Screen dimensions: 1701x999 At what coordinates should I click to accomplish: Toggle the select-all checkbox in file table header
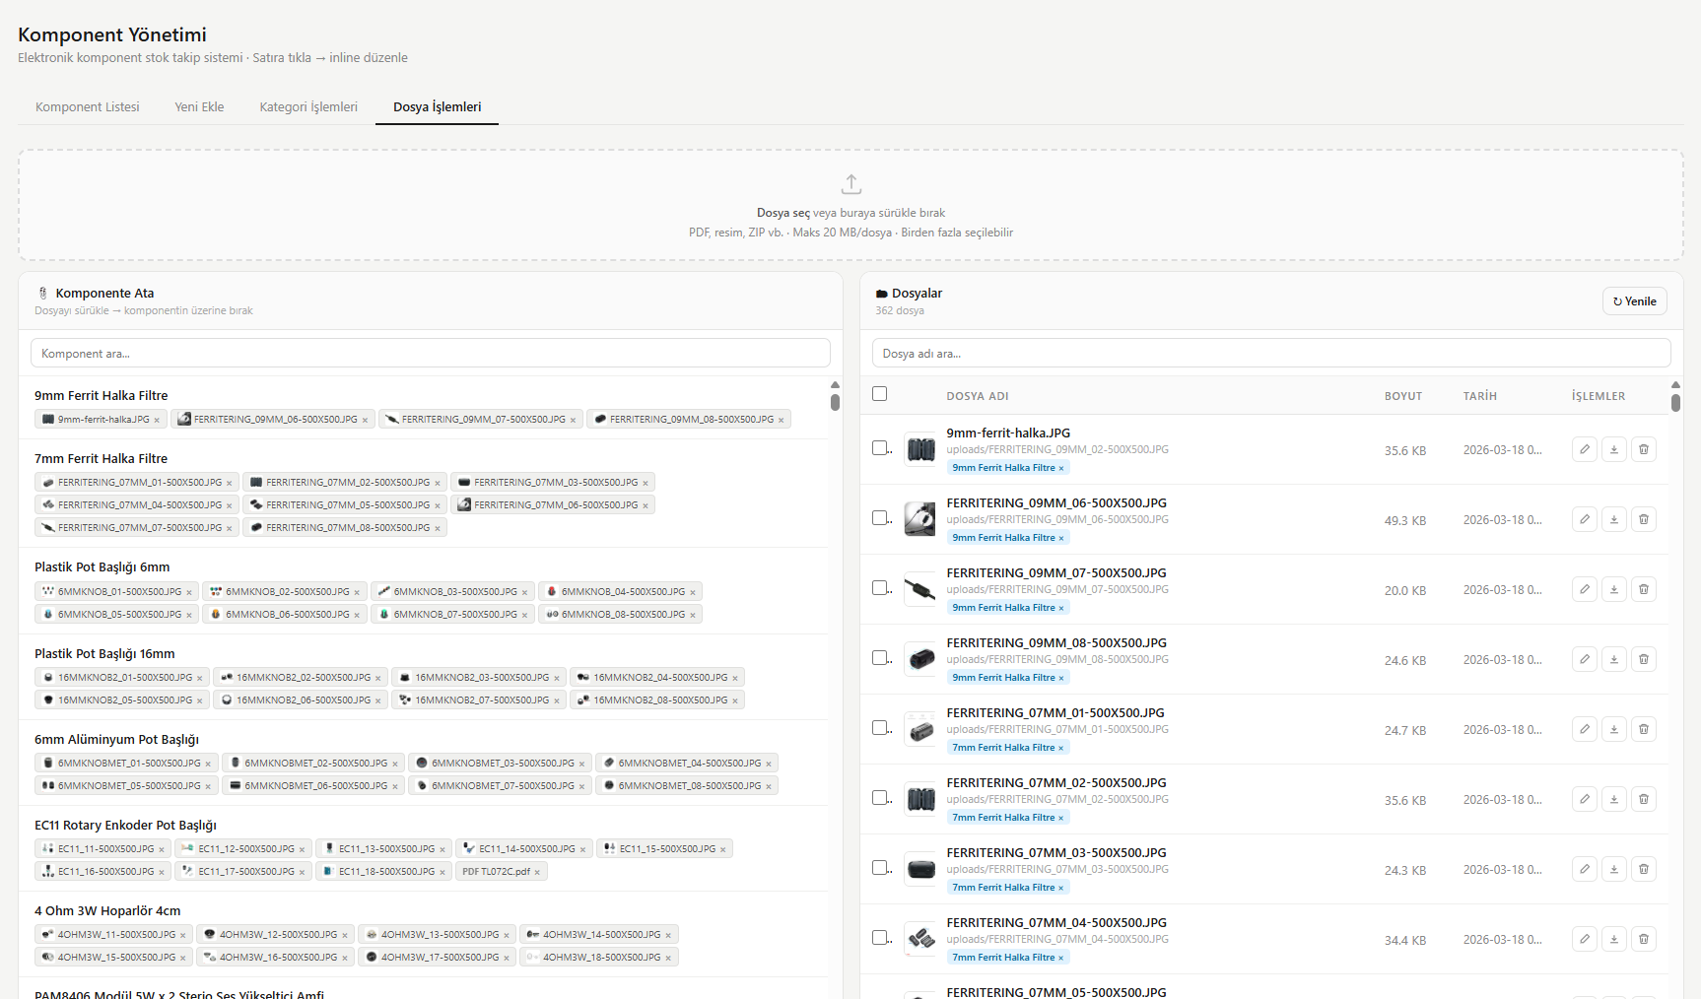(880, 394)
